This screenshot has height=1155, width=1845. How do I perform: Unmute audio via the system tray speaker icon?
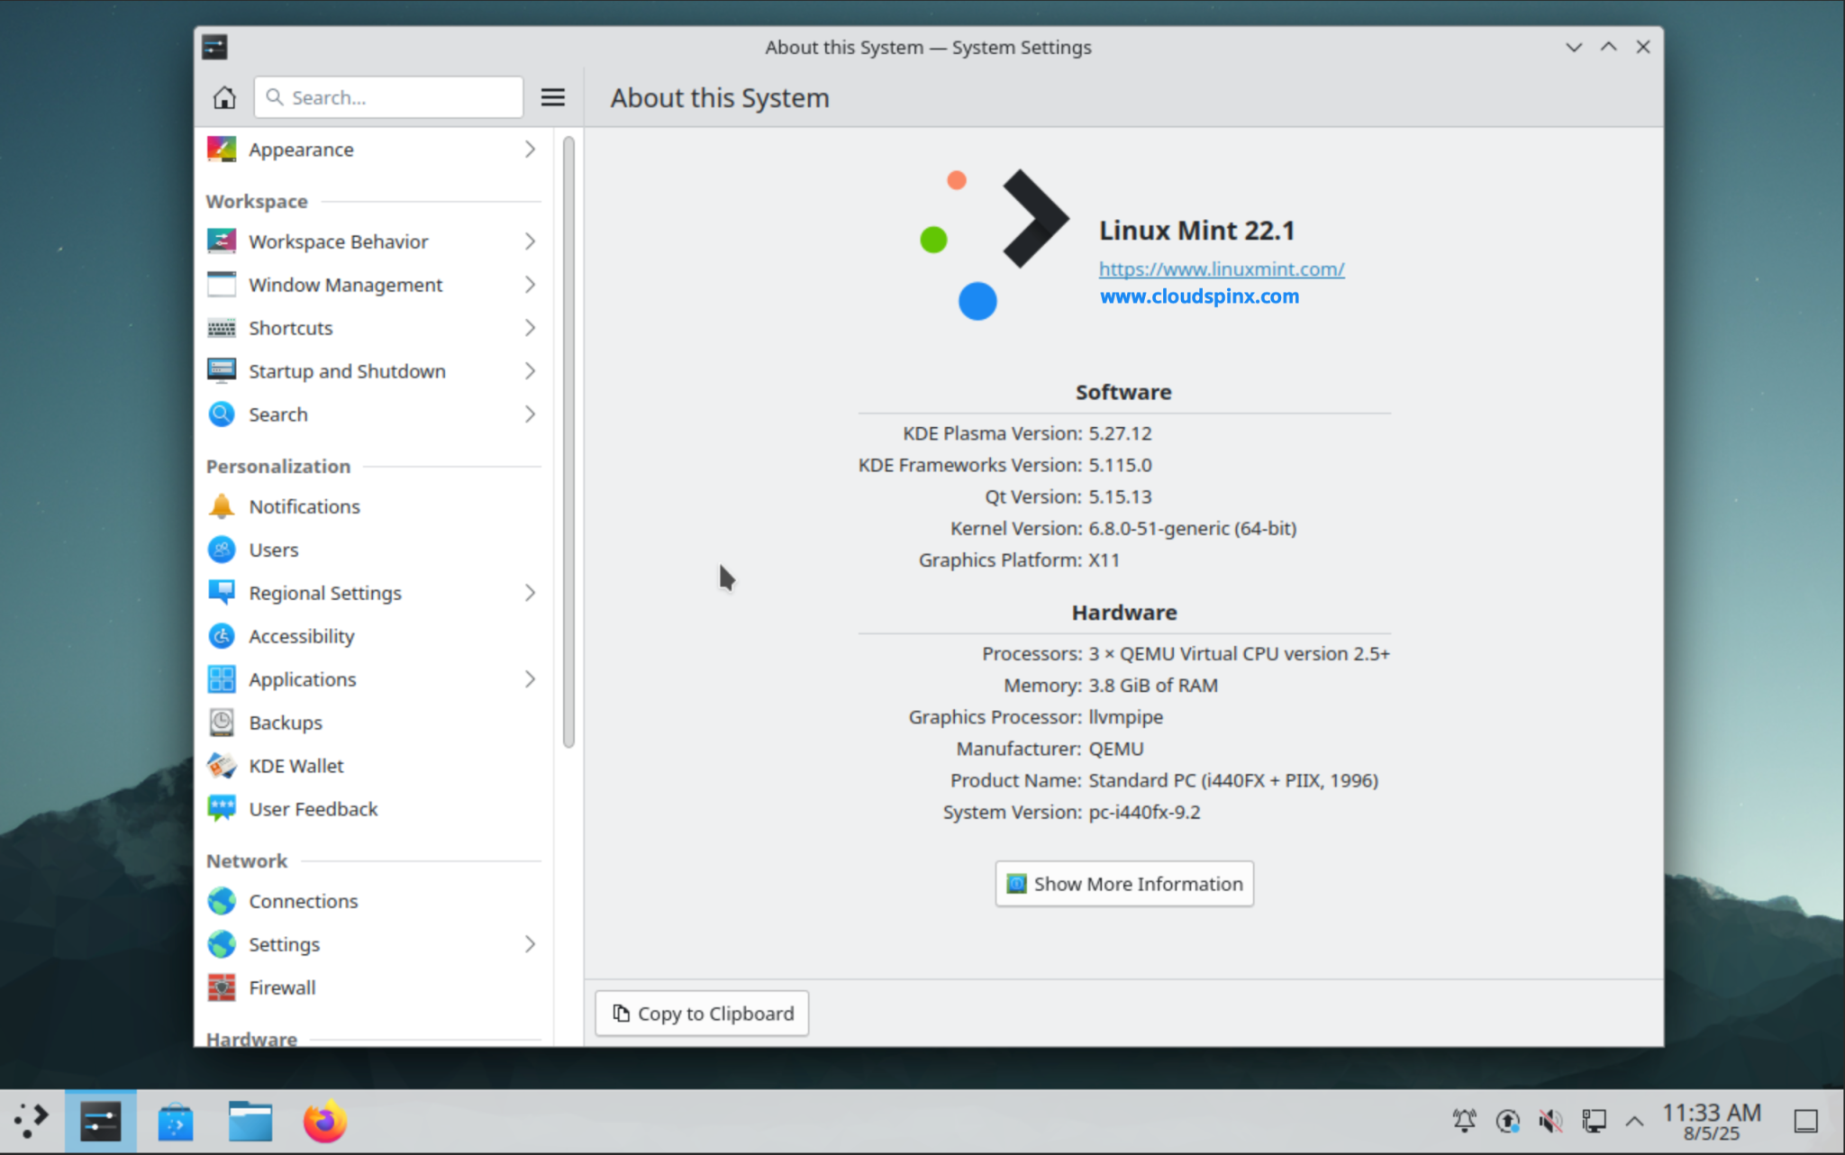1551,1120
